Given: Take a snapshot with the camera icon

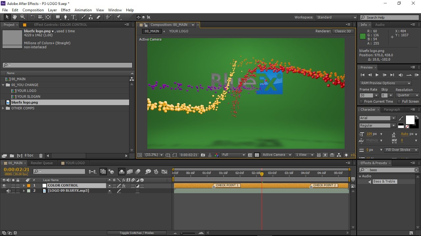Looking at the screenshot, I should pos(203,155).
